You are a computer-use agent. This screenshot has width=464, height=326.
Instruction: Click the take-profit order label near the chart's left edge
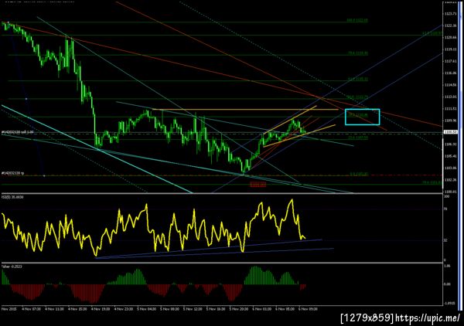(x=12, y=173)
